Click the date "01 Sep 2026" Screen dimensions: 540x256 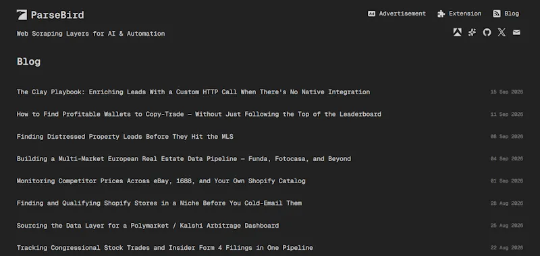[507, 181]
